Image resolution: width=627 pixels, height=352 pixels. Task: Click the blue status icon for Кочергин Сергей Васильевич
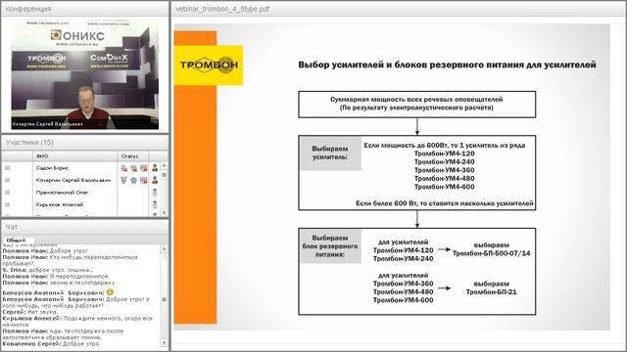pos(133,180)
